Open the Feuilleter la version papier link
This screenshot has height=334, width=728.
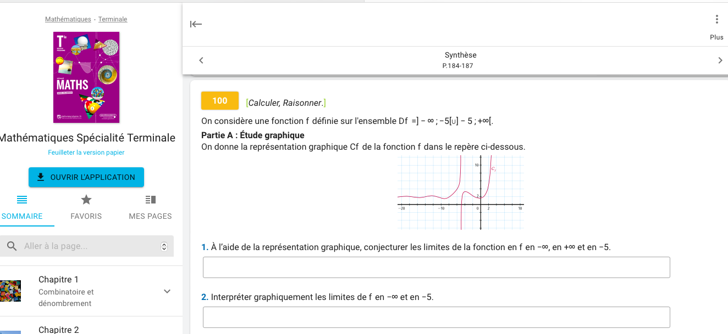click(x=86, y=152)
